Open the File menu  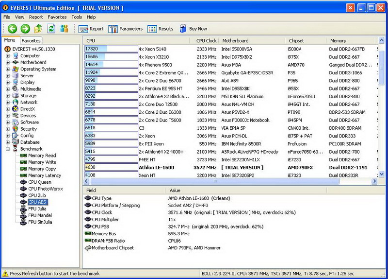tap(7, 17)
